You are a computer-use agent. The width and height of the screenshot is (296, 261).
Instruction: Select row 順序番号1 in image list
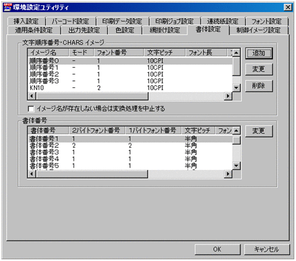130,68
